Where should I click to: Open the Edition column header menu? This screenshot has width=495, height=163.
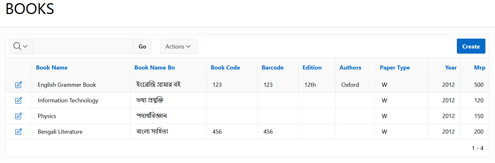point(312,67)
